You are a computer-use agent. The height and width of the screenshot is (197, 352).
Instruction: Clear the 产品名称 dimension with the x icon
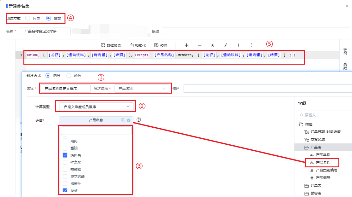[x=129, y=120]
